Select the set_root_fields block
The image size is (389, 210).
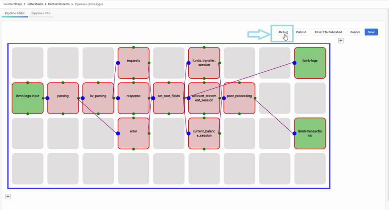tap(169, 98)
